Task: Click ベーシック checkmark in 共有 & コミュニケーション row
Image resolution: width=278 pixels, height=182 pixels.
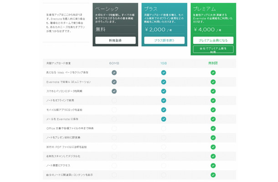Action: tap(114, 82)
